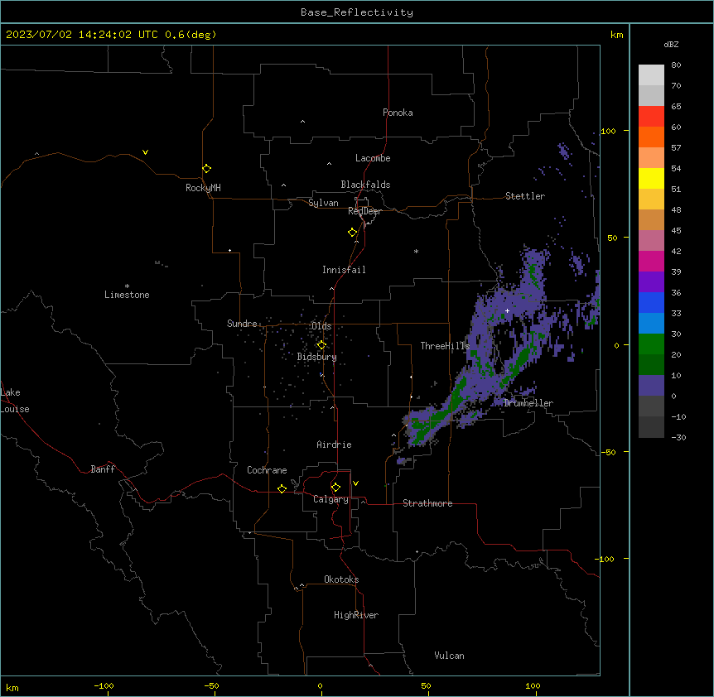Click the Didsbury town label
Screen dimensions: 714x697
(317, 357)
